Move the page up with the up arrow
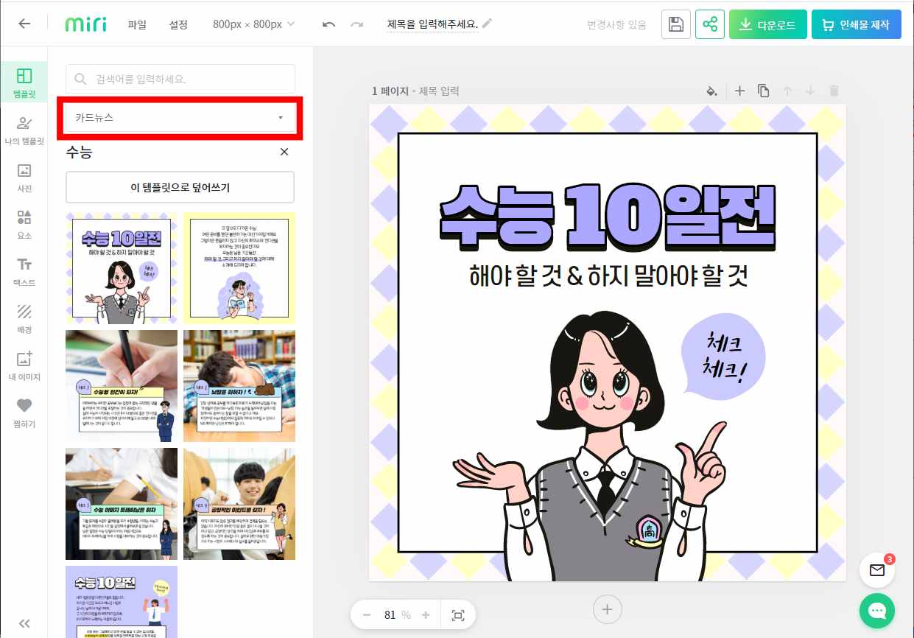Screen dimensions: 914x638 787,91
